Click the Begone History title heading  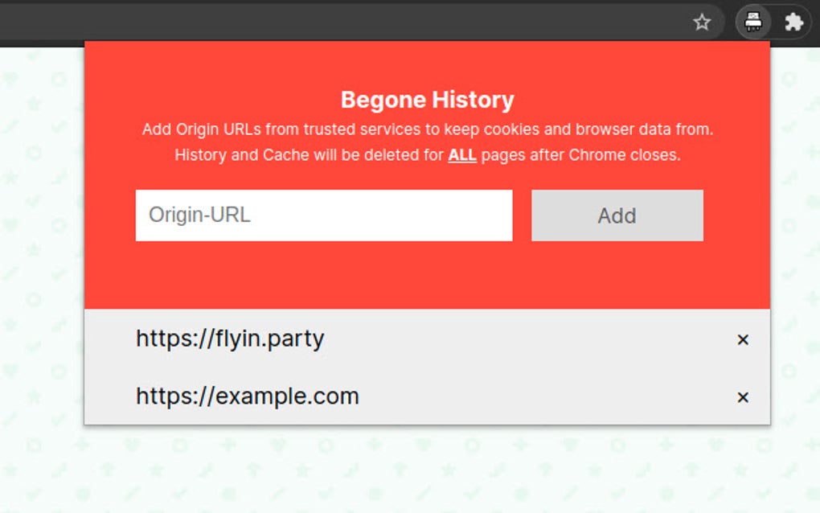[428, 99]
